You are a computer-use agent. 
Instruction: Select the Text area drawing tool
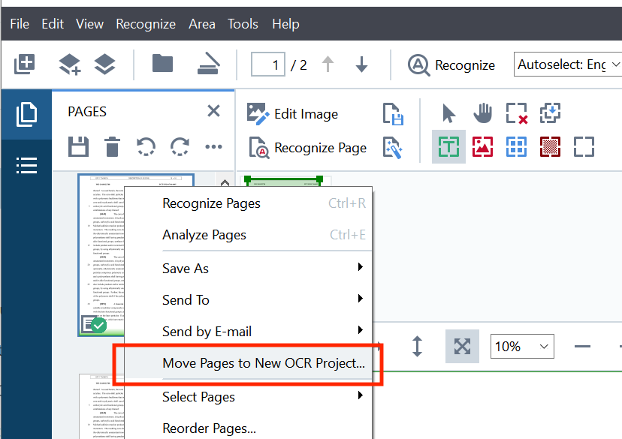(x=448, y=146)
